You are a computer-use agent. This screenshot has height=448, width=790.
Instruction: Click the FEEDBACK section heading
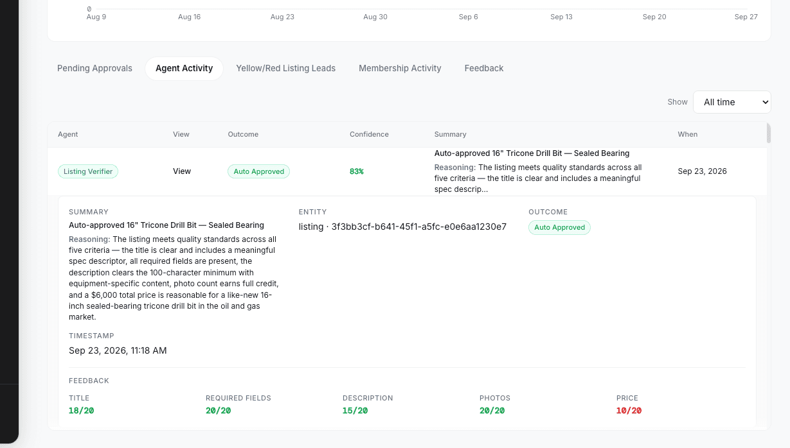tap(89, 381)
